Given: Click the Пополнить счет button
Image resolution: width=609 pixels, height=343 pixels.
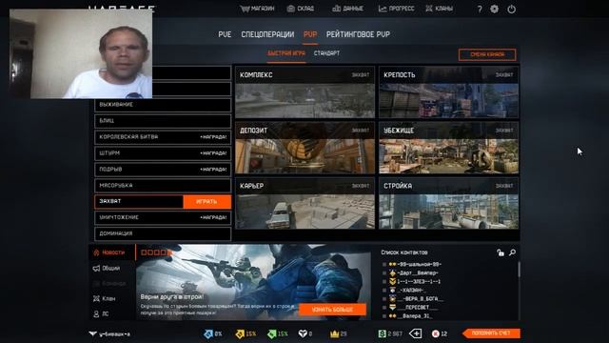Looking at the screenshot, I should coord(491,333).
